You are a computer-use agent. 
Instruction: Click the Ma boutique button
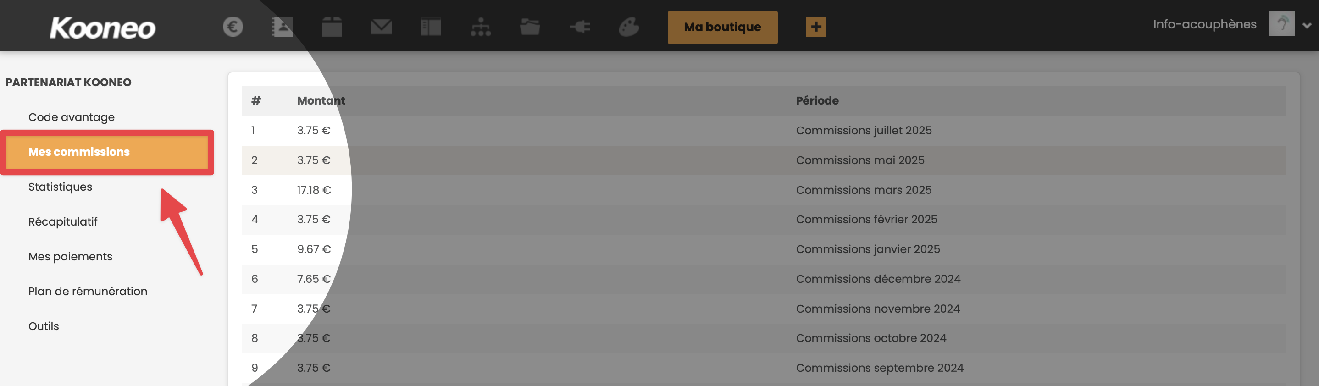(x=722, y=27)
